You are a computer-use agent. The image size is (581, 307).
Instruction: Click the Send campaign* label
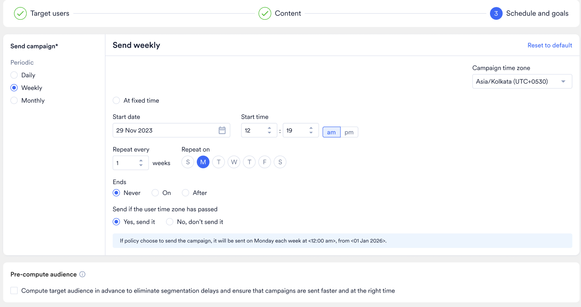click(34, 46)
